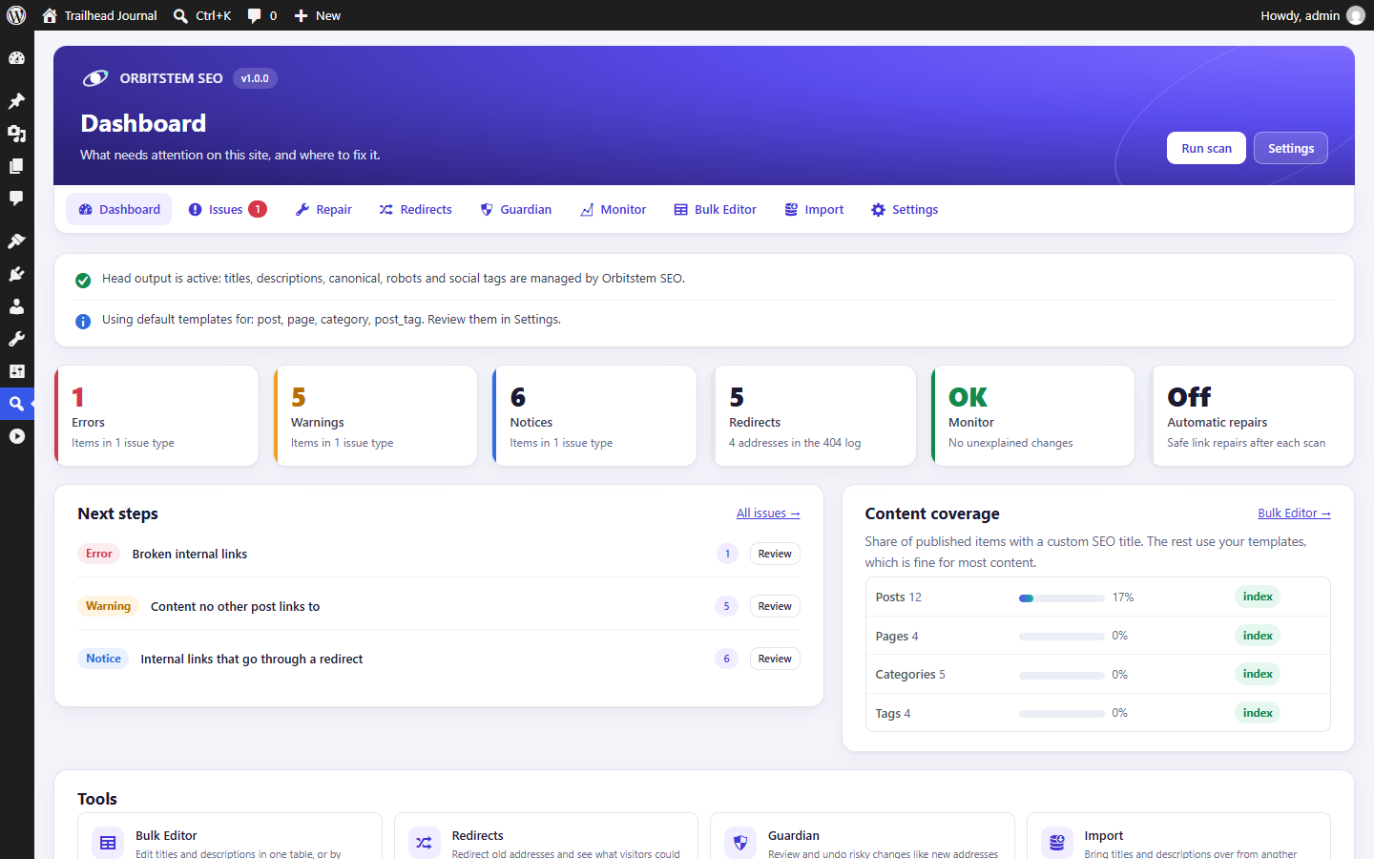This screenshot has width=1374, height=859.
Task: Select the active SEO magnifier sidebar icon
Action: pyautogui.click(x=16, y=404)
